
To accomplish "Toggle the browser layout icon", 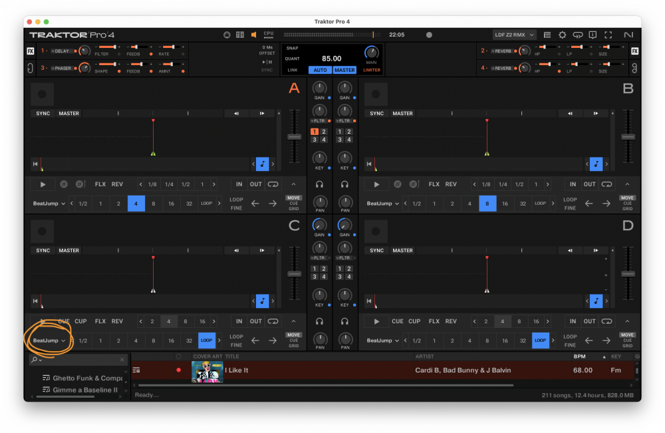I will 547,35.
